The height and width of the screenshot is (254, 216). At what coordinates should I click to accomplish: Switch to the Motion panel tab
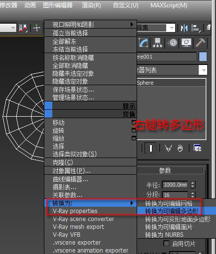pyautogui.click(x=172, y=43)
